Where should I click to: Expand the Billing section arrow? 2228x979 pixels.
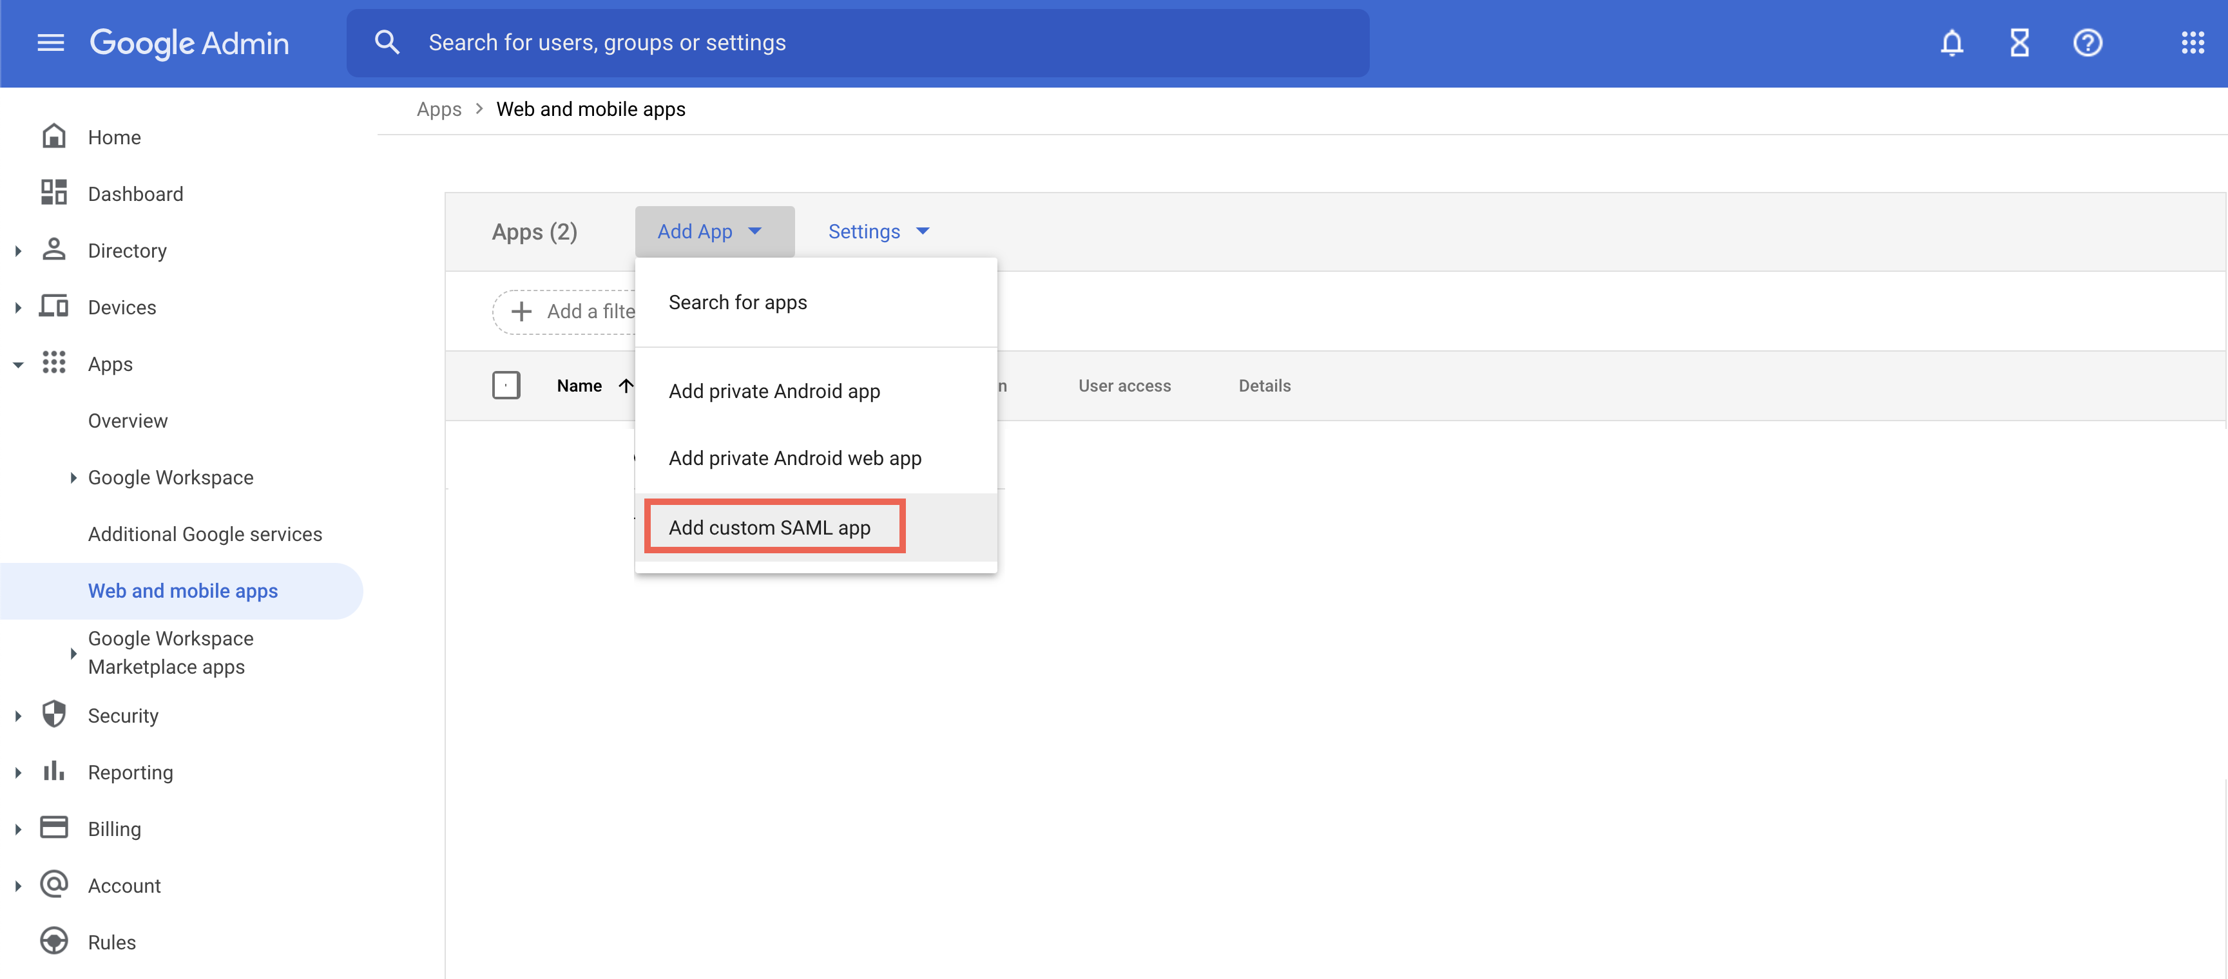point(17,828)
